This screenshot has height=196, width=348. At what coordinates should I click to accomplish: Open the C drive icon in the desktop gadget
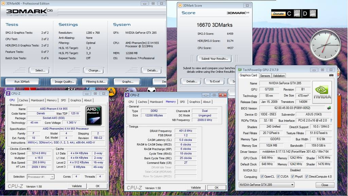[297, 14]
